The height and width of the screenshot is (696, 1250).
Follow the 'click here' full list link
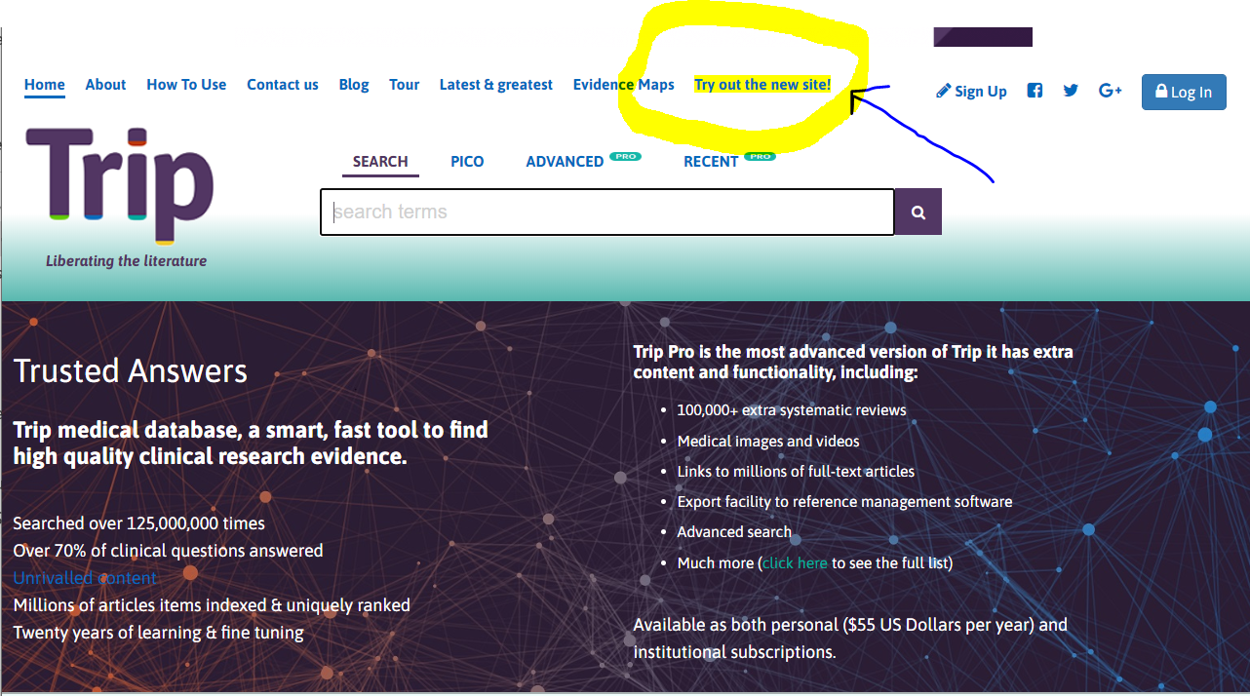click(x=795, y=563)
